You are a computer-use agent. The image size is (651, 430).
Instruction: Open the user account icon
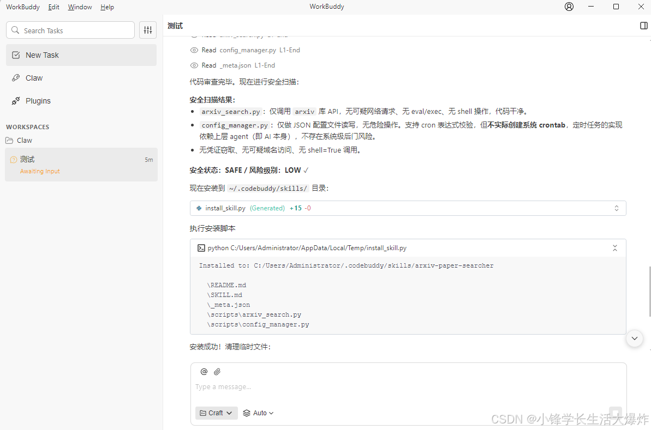[x=569, y=7]
